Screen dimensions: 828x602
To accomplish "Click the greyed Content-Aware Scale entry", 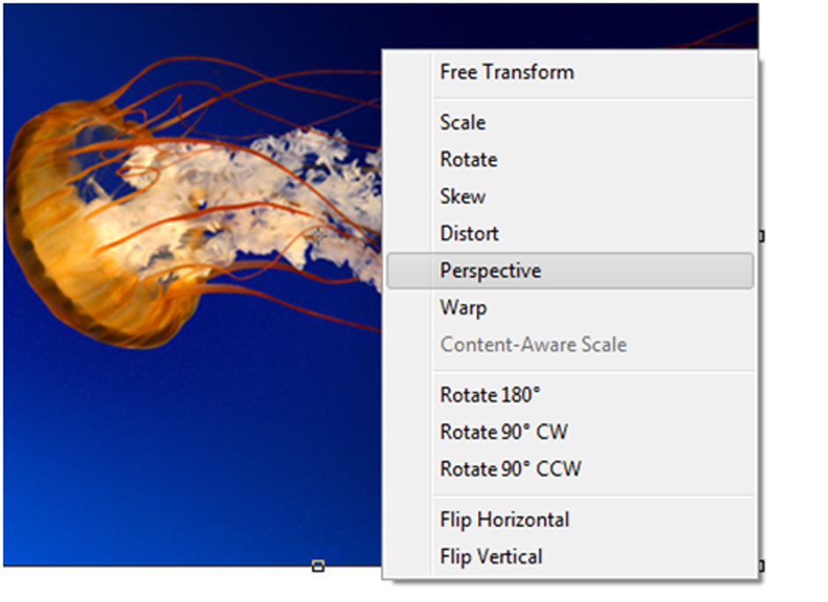I will pos(570,344).
